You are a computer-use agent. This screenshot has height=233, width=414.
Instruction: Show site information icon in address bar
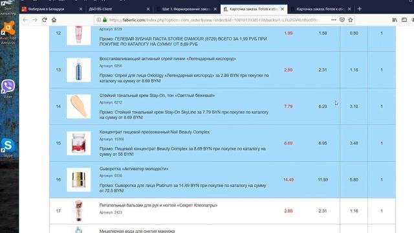[x=98, y=20]
